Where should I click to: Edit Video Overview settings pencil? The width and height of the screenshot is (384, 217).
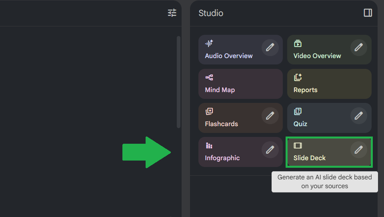[x=359, y=47]
